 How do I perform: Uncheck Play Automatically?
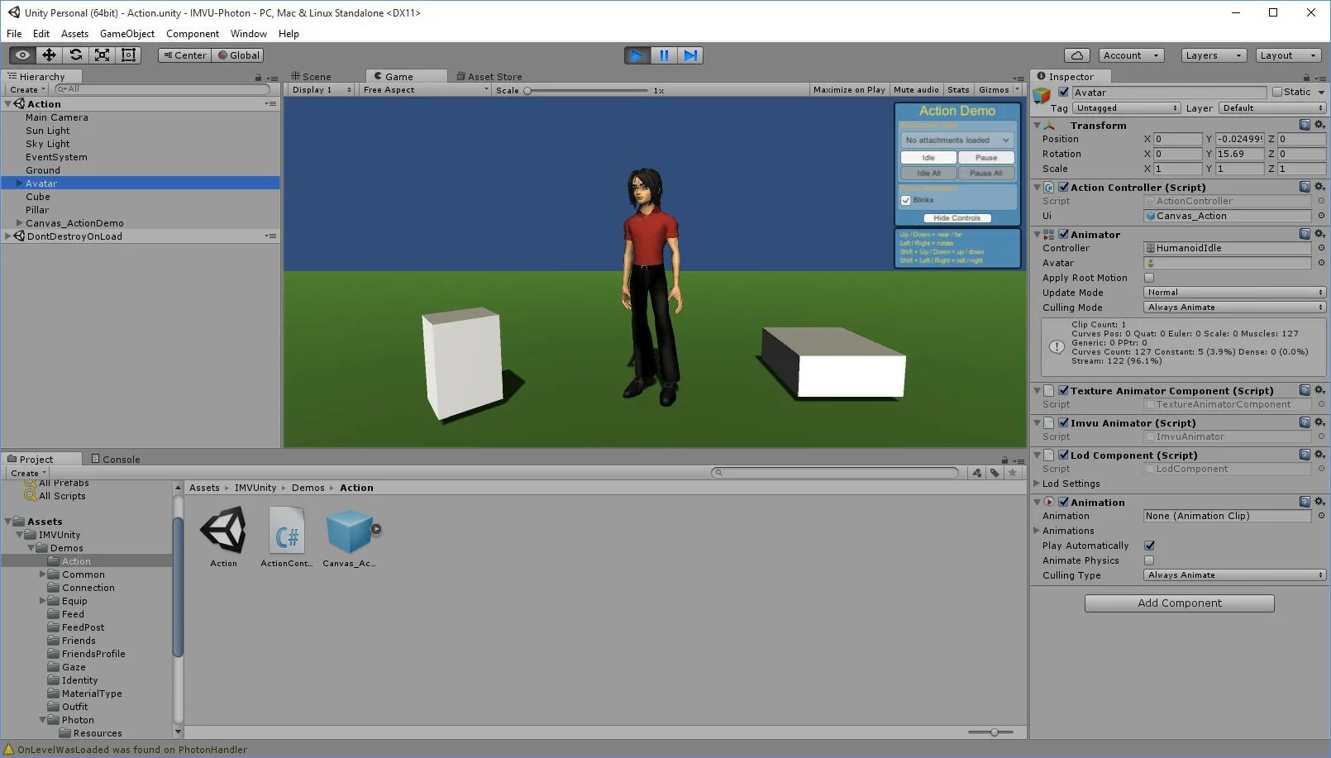pos(1149,546)
